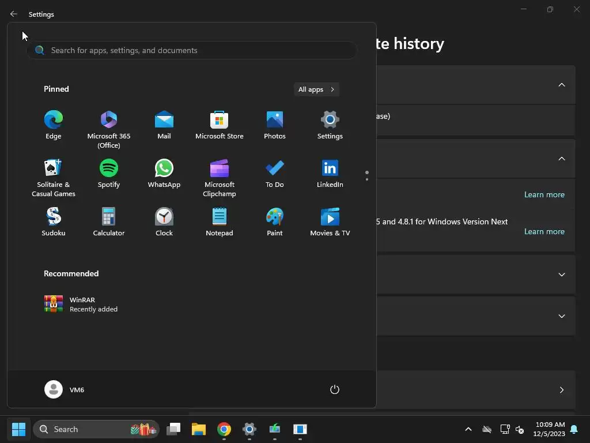Switch to Google Chrome on taskbar
Image resolution: width=590 pixels, height=443 pixels.
pyautogui.click(x=224, y=429)
